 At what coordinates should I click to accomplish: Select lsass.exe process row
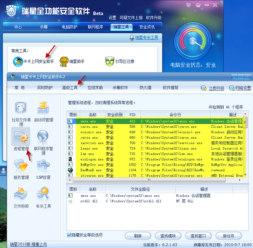(x=155, y=148)
